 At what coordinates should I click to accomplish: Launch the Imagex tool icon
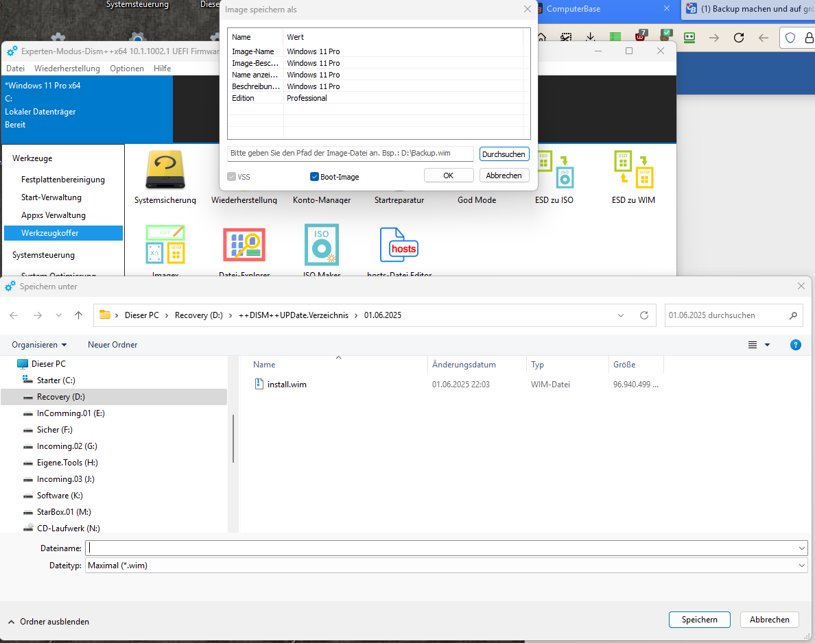pyautogui.click(x=165, y=244)
